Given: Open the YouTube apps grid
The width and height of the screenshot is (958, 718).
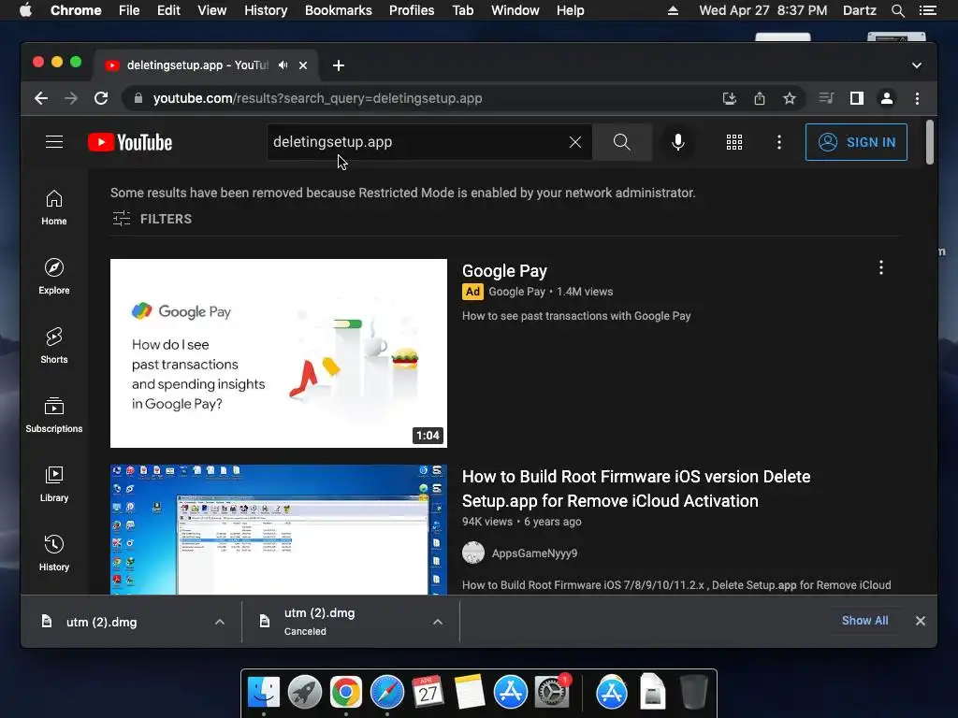Looking at the screenshot, I should 733,142.
